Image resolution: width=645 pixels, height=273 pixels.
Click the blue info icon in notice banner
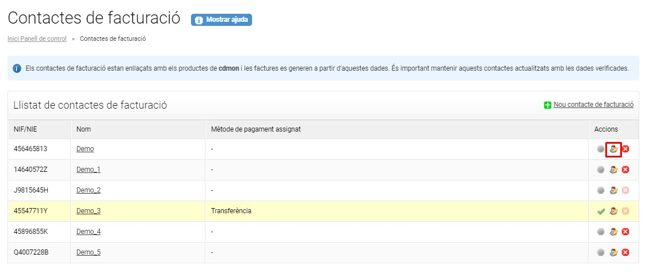[x=17, y=68]
